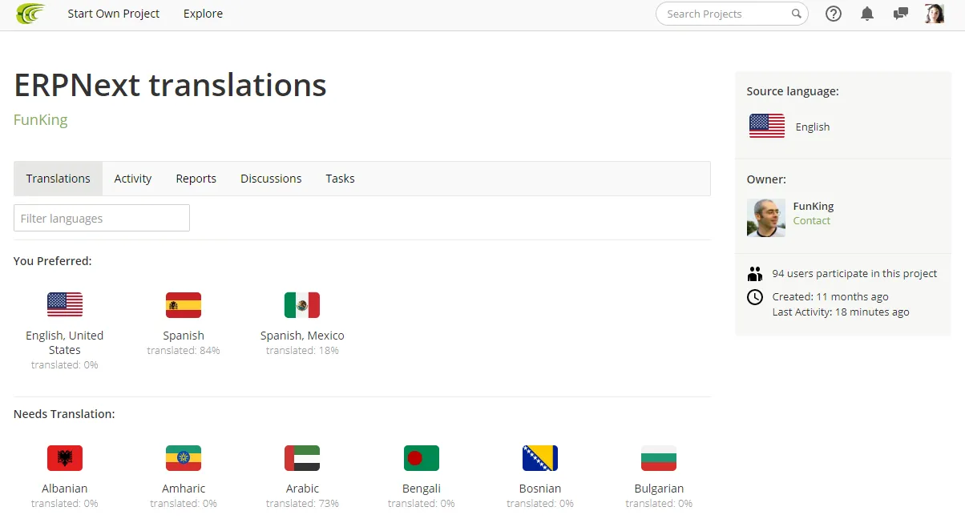The width and height of the screenshot is (965, 531).
Task: Click the Contact link for the owner
Action: (812, 221)
